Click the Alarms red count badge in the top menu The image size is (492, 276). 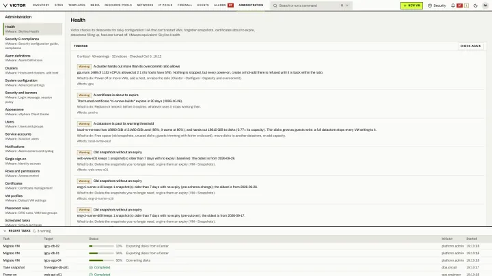(231, 5)
